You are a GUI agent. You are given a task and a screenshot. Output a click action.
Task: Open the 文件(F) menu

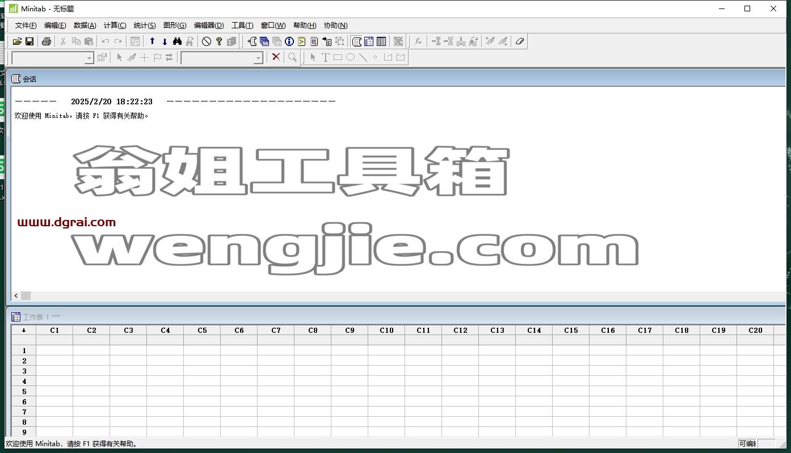[26, 26]
